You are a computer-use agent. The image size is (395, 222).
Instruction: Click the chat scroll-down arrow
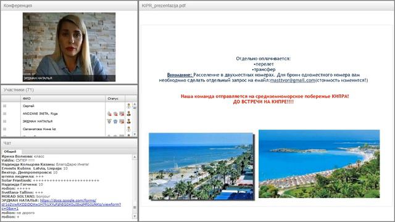pos(135,216)
